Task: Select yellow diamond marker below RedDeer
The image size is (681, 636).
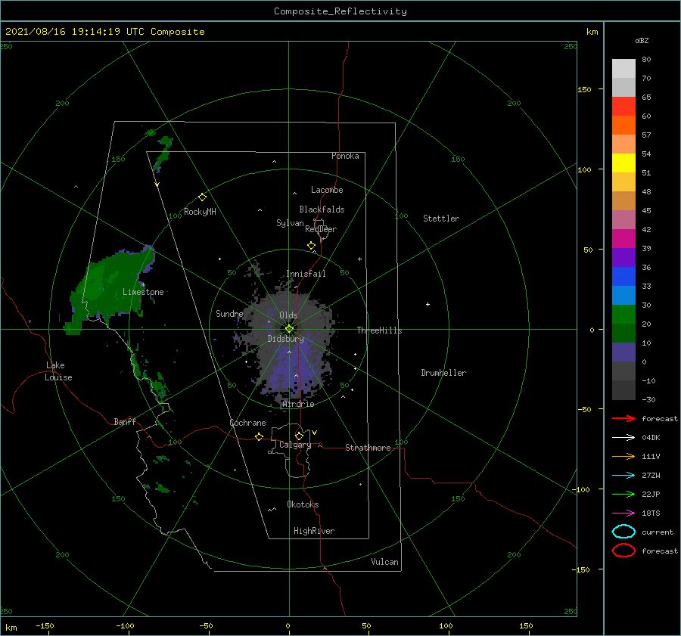Action: [312, 246]
